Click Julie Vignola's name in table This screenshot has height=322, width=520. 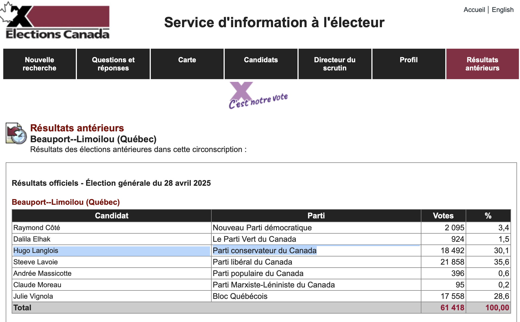[33, 296]
